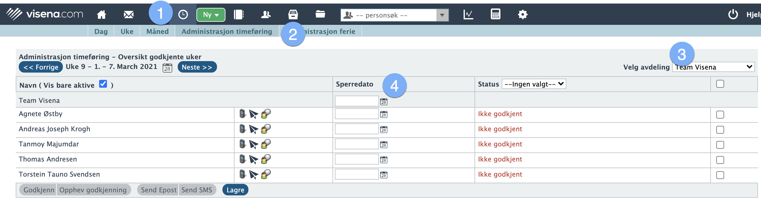The height and width of the screenshot is (199, 761).
Task: Toggle the select-all checkbox in header row
Action: (720, 84)
